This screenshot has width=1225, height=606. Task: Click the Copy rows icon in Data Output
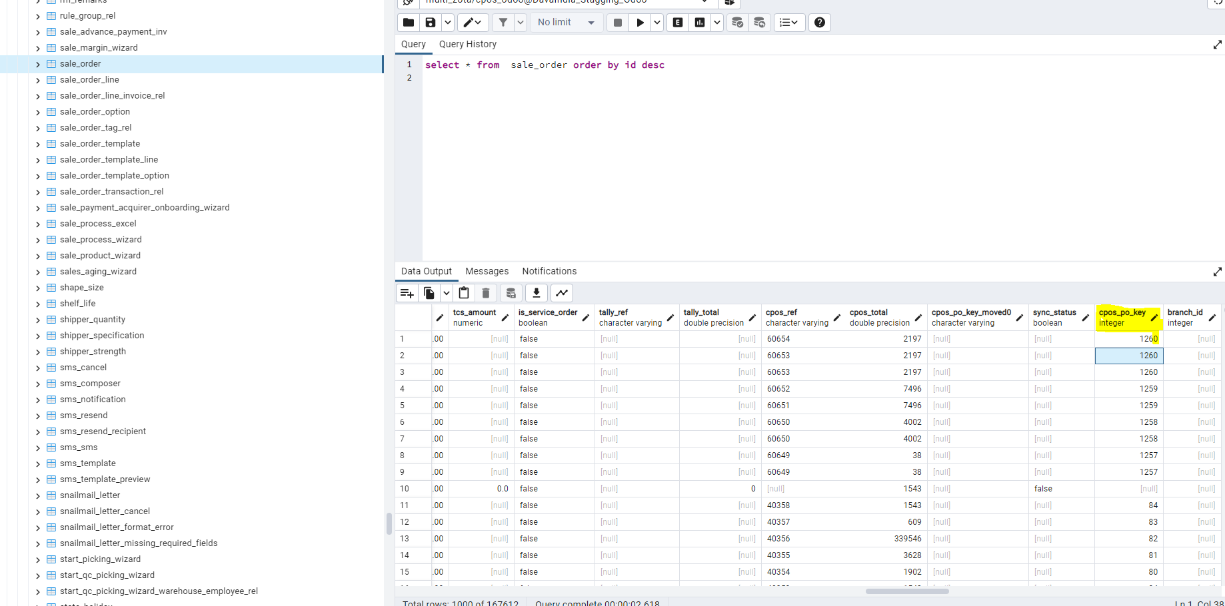[429, 293]
